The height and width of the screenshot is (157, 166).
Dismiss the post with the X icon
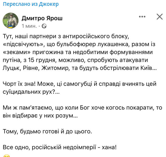[x=159, y=17]
